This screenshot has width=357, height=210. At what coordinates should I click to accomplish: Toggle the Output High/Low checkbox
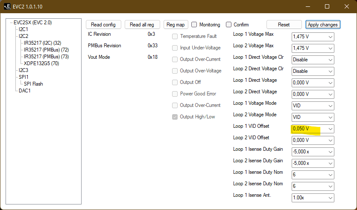[x=175, y=117]
